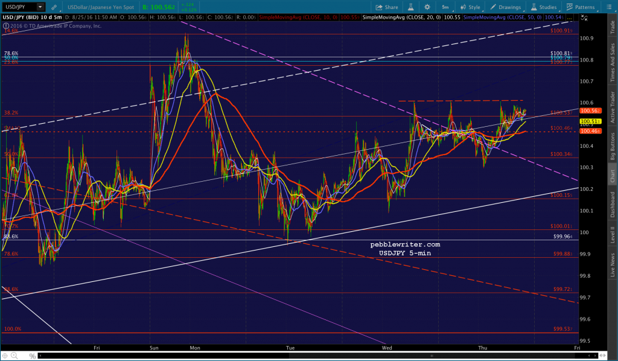Expand the hidden studies ellipsis in header

pos(570,18)
